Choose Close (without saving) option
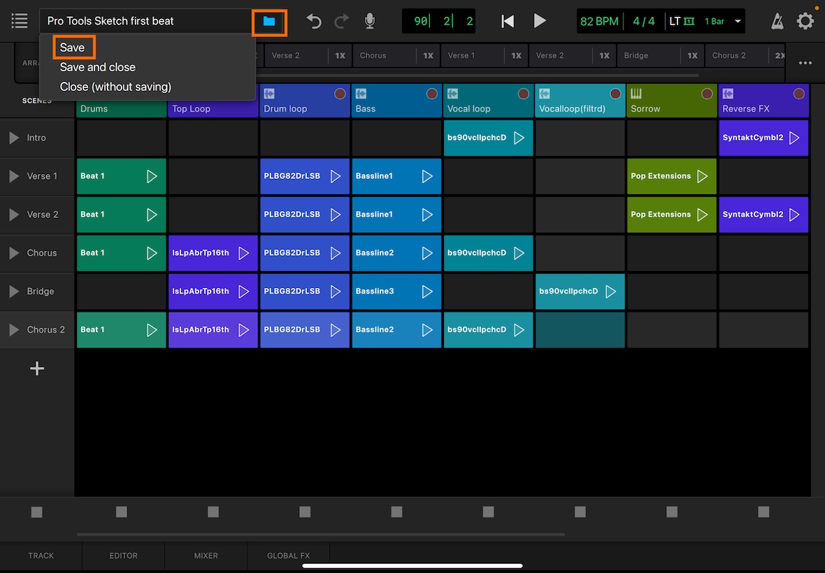 tap(116, 87)
